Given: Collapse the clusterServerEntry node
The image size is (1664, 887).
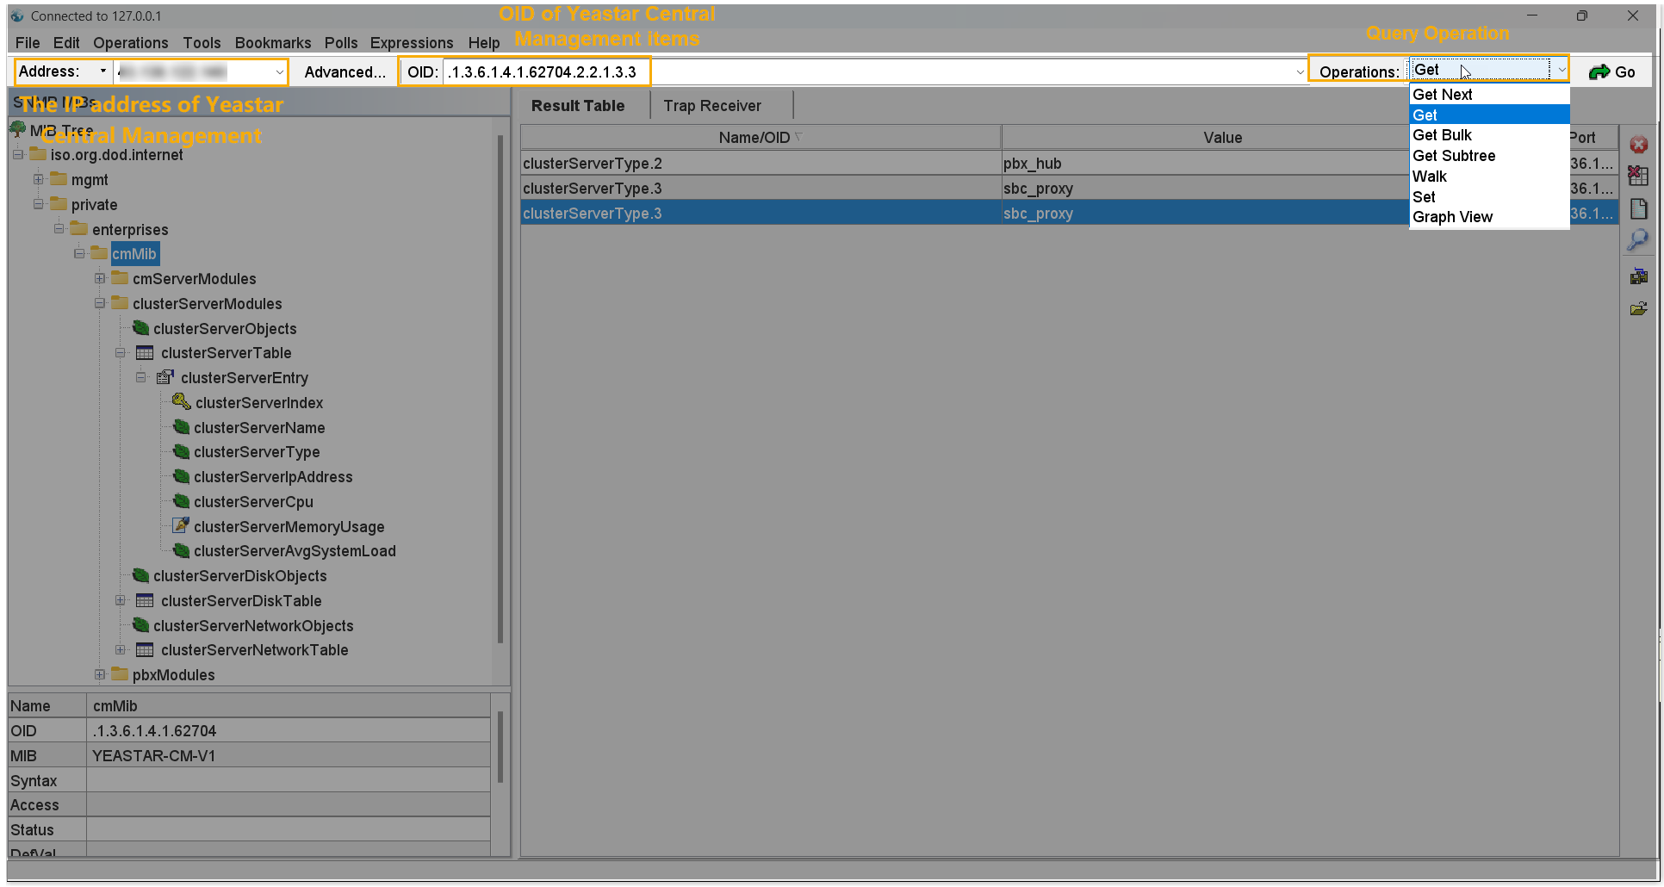Looking at the screenshot, I should point(141,378).
